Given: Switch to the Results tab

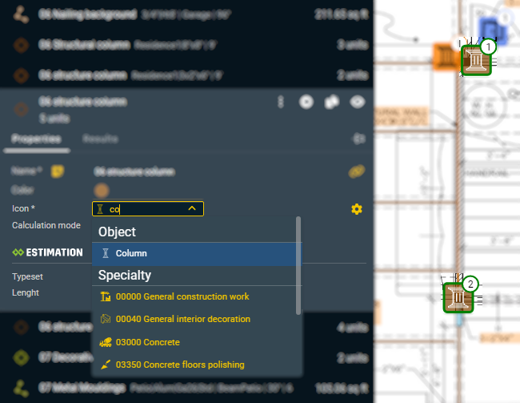Looking at the screenshot, I should 101,139.
